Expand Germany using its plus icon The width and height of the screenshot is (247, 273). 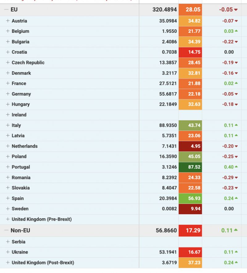click(8, 94)
